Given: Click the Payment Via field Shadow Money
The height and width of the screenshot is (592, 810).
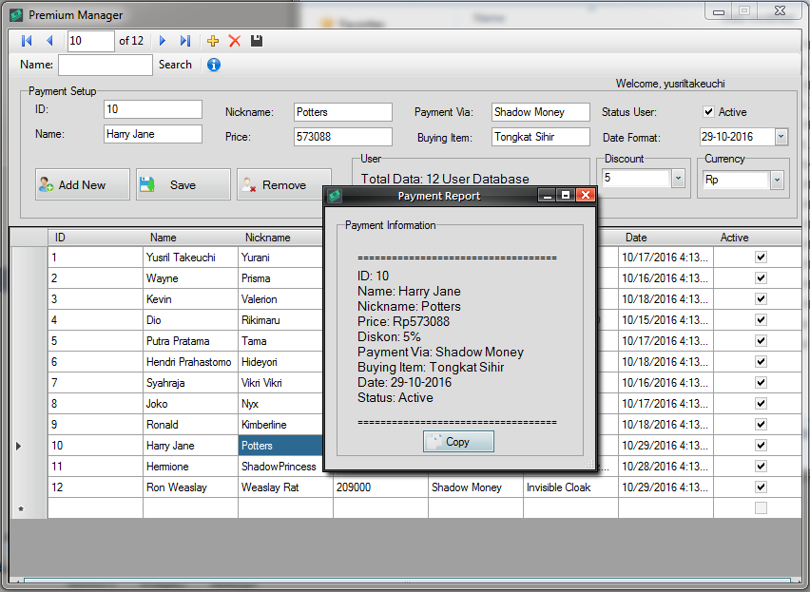Looking at the screenshot, I should (x=540, y=112).
